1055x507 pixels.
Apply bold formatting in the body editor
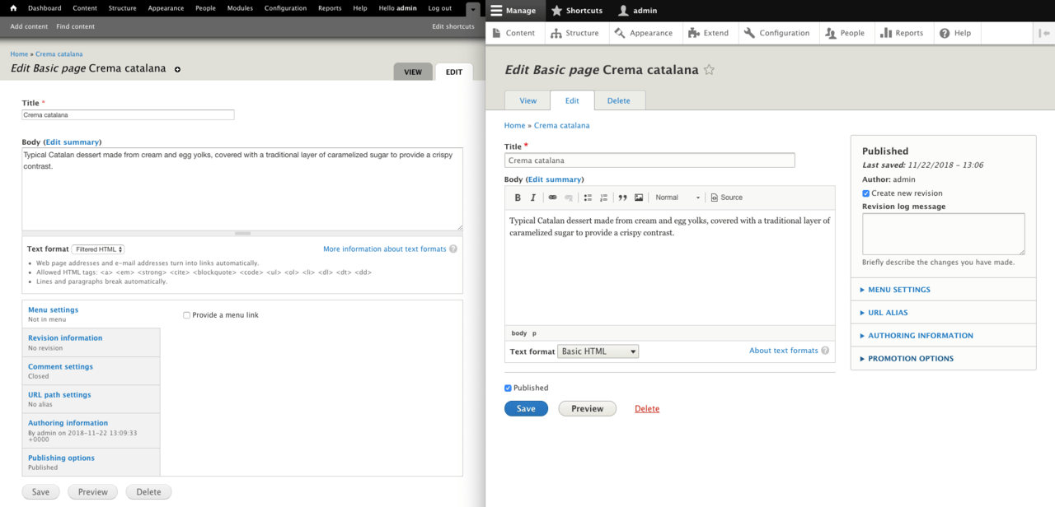click(x=518, y=198)
